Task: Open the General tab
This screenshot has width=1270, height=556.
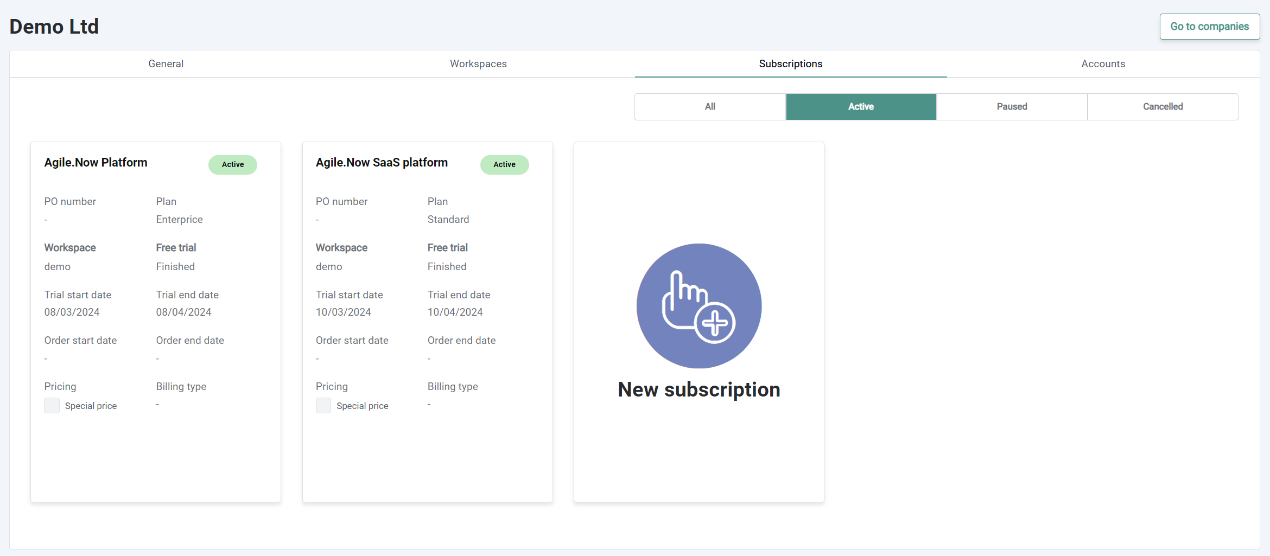Action: click(166, 64)
